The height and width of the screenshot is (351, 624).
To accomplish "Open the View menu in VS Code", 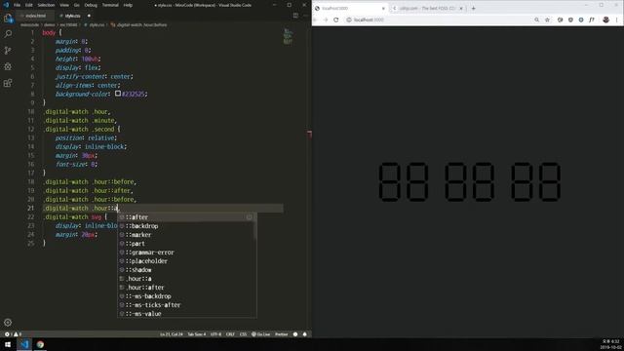I will (x=64, y=5).
